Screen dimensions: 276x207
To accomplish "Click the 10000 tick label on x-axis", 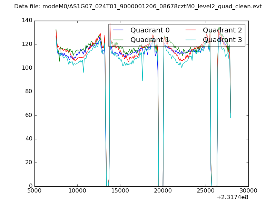I will click(77, 191).
